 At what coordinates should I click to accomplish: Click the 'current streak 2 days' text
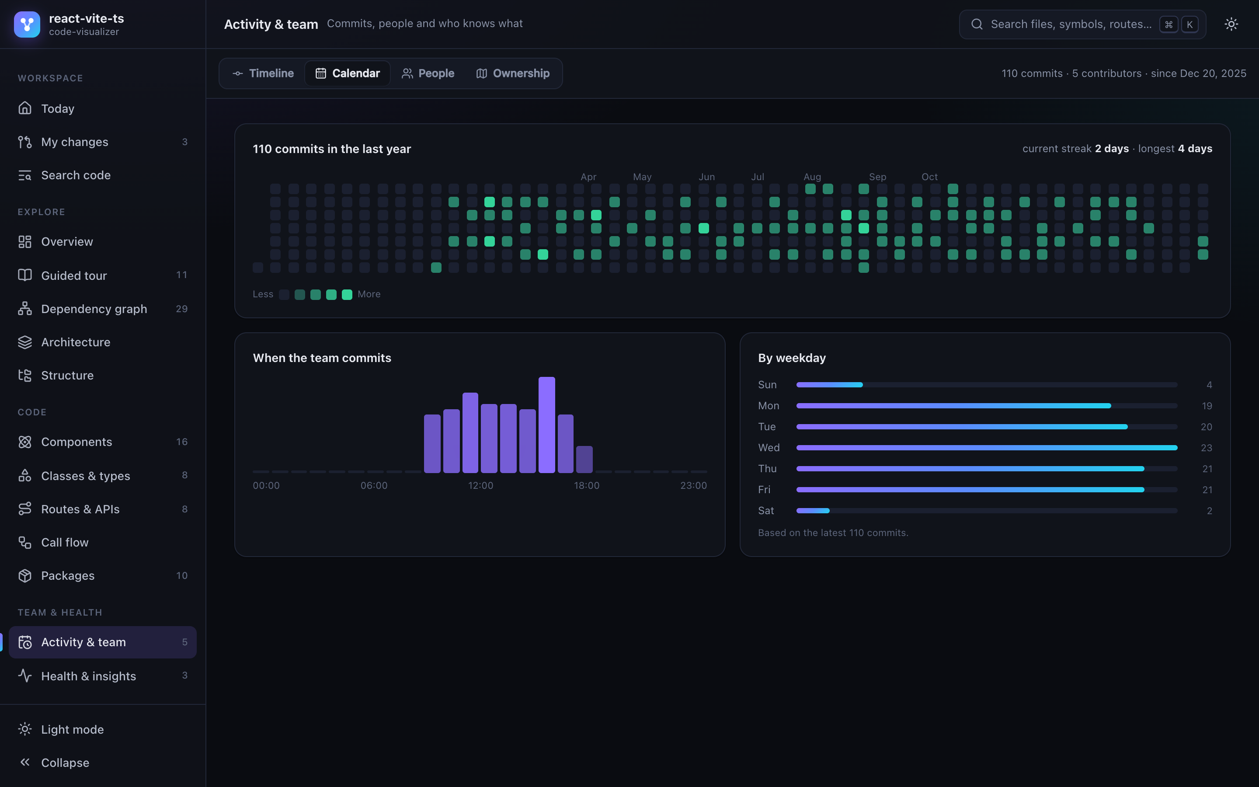tap(1075, 149)
